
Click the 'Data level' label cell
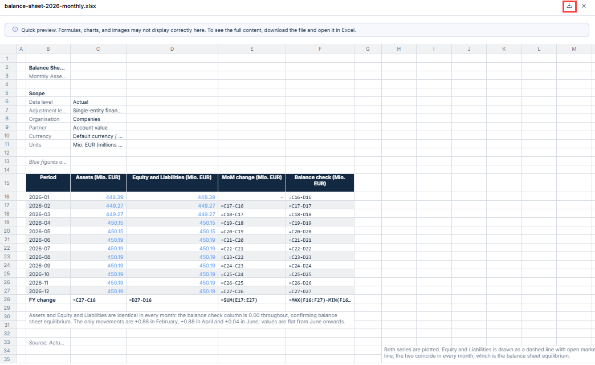[48, 102]
